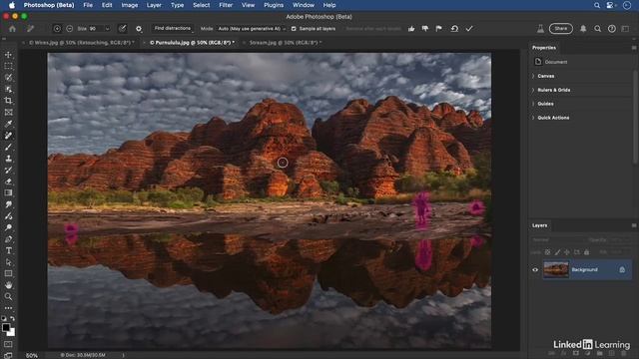The image size is (639, 359).
Task: Open the Select menu
Action: point(201,5)
